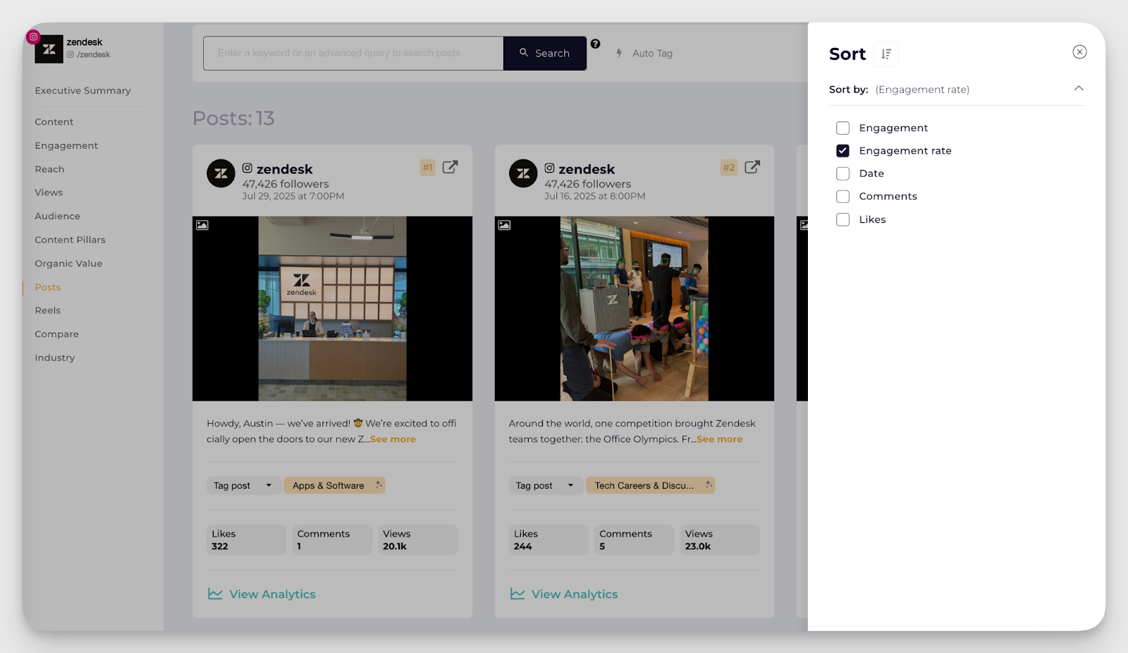This screenshot has height=653, width=1128.
Task: Click Likes 244 stat box
Action: [x=548, y=540]
